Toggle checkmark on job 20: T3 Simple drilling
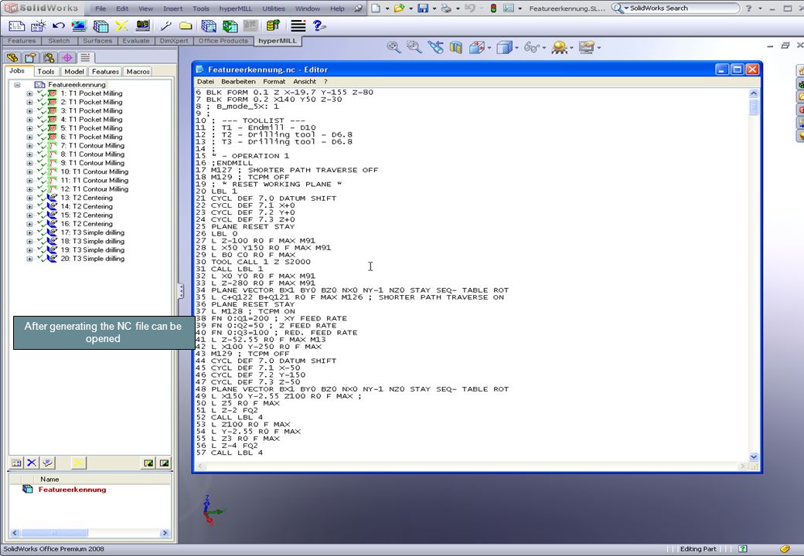 [42, 259]
